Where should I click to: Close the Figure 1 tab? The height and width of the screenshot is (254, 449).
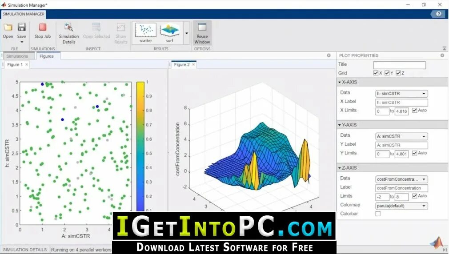click(27, 65)
